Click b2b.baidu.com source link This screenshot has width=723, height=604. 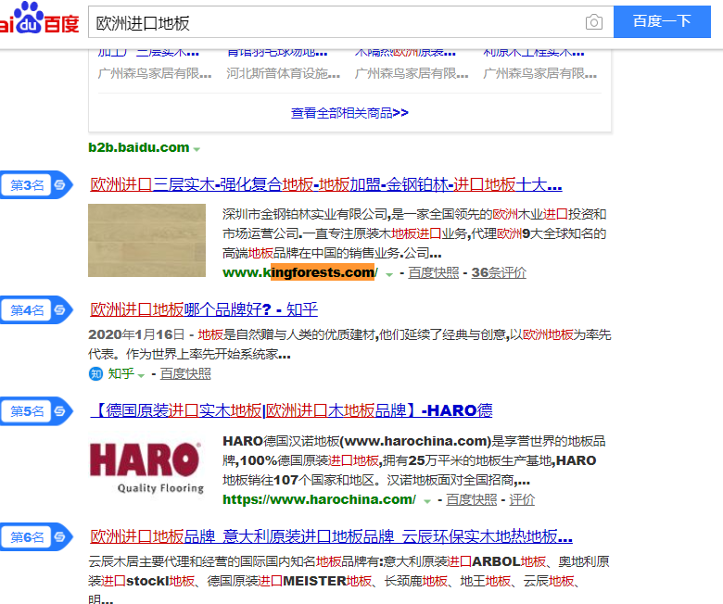click(x=139, y=147)
